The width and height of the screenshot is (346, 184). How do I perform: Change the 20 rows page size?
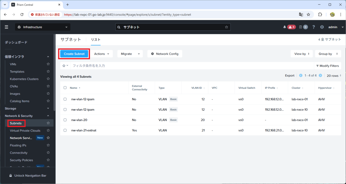(x=334, y=76)
